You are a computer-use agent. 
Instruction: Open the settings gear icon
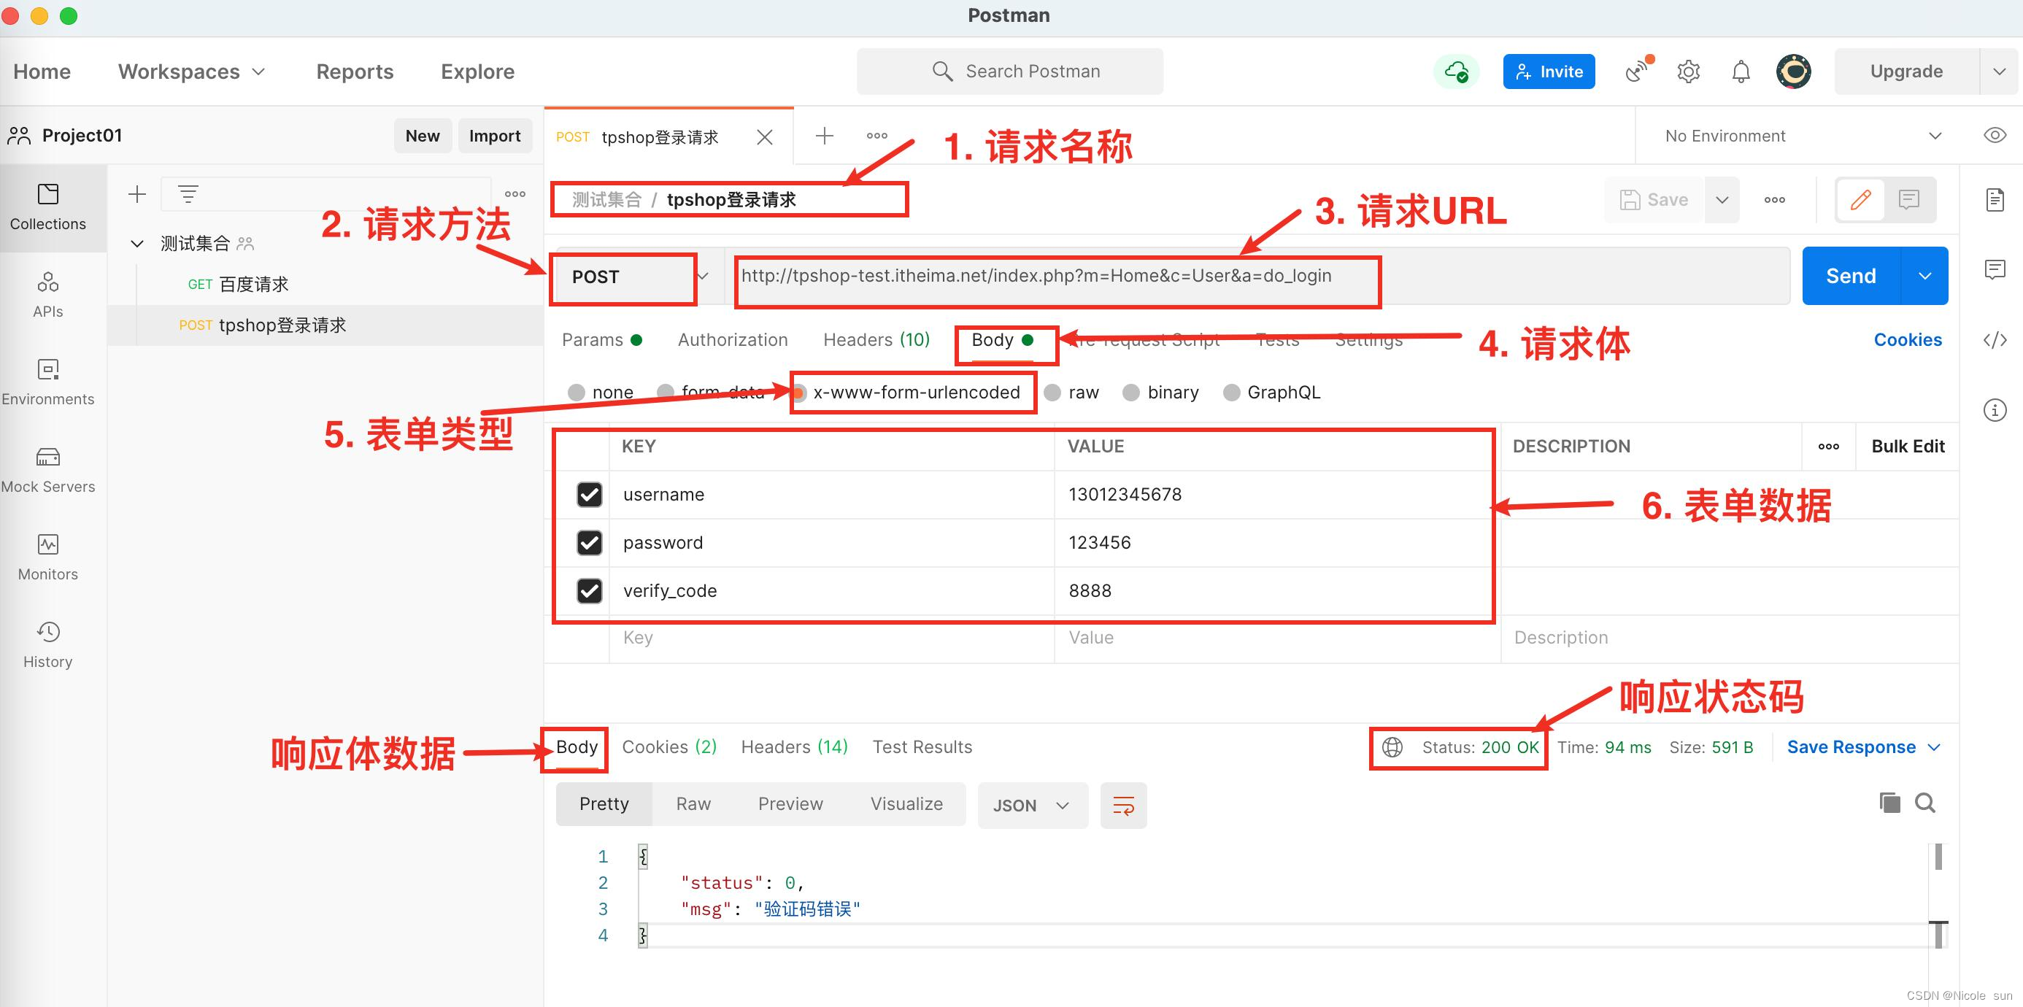coord(1689,72)
